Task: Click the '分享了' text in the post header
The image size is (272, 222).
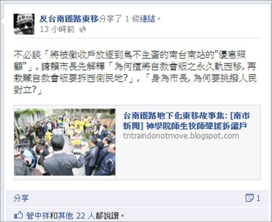Action: [110, 19]
